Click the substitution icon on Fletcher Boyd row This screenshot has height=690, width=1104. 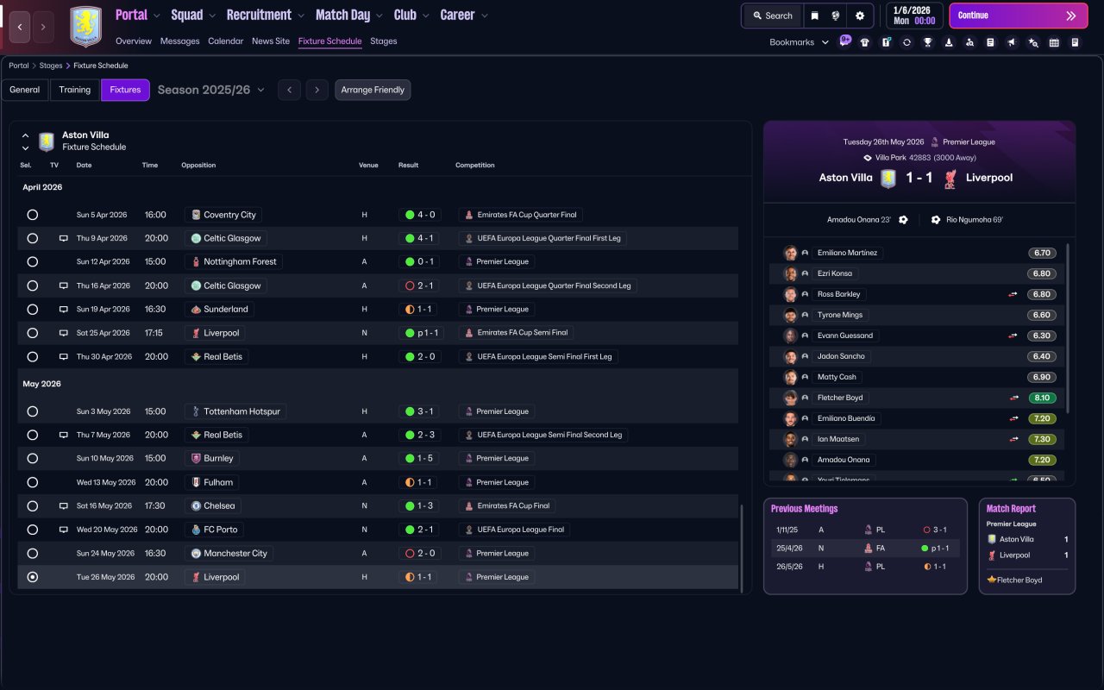1013,398
